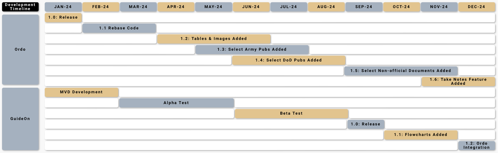
Task: Select the 1.2: Tables & Images Added bar
Action: [214, 39]
